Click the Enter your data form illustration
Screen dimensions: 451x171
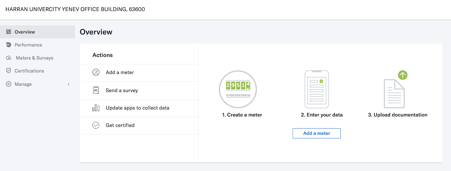click(317, 89)
